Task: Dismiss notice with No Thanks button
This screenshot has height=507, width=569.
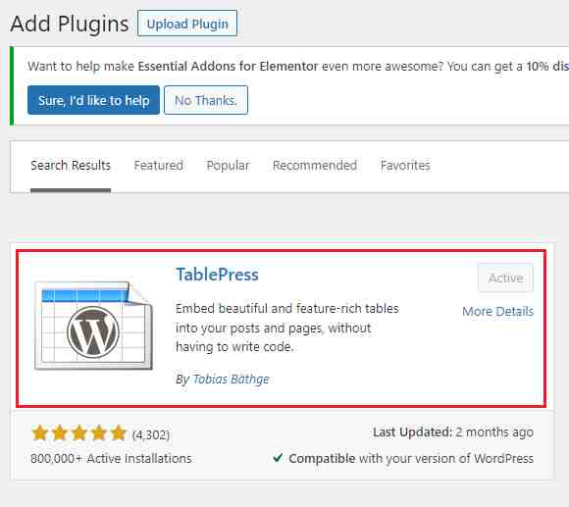Action: 206,100
